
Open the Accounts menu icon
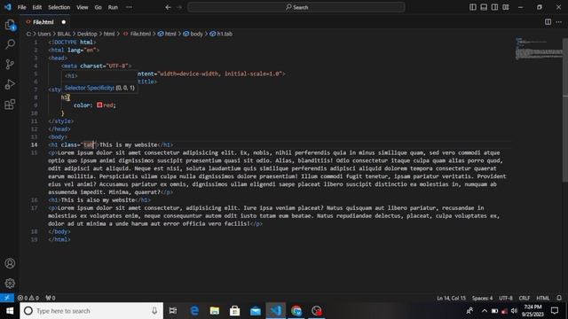10,263
